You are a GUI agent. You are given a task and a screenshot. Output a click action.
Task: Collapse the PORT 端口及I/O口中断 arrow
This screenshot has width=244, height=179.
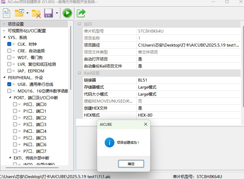(x=10, y=97)
